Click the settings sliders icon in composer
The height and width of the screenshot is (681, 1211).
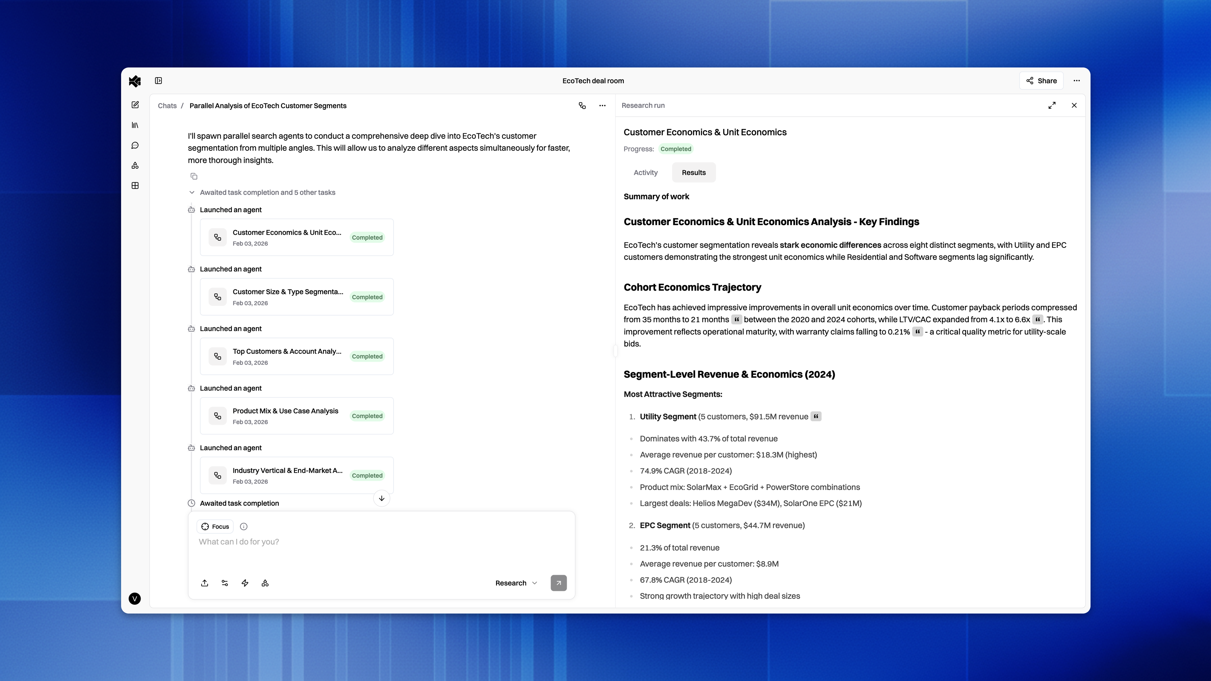click(225, 583)
